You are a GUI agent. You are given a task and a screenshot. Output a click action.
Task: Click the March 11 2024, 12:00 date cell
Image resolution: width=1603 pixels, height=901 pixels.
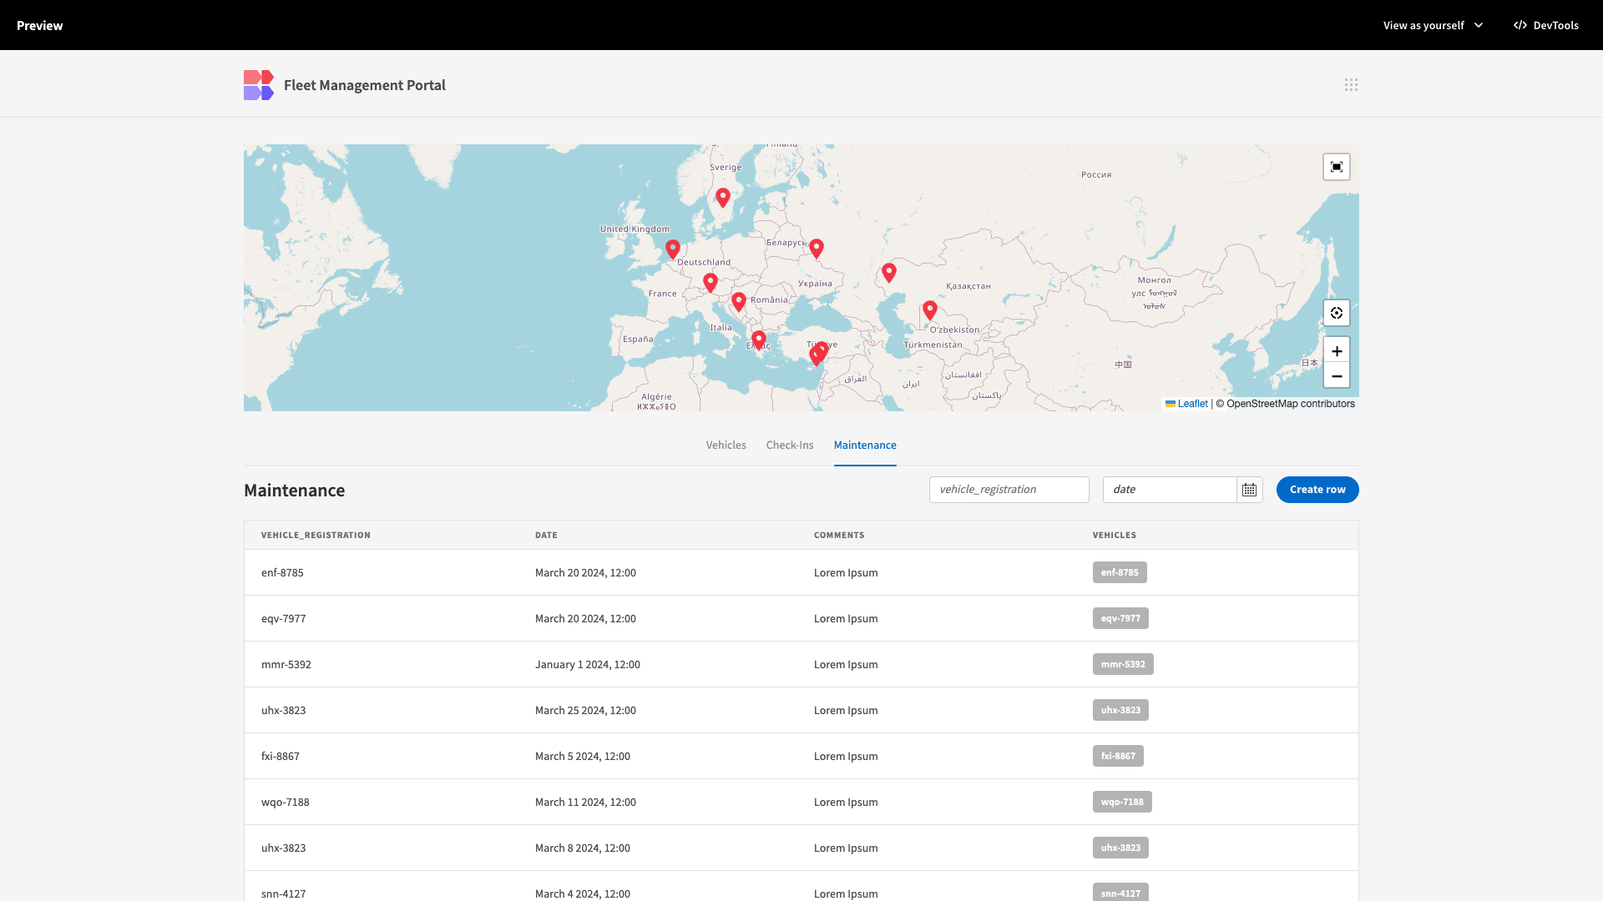585,802
